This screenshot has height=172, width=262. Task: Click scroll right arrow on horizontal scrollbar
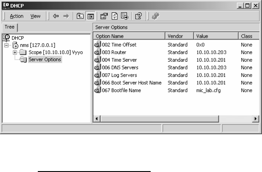[x=255, y=119]
